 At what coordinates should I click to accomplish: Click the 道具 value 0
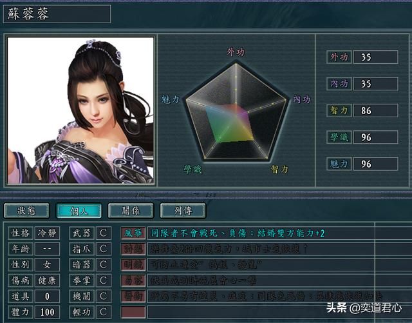tap(47, 297)
